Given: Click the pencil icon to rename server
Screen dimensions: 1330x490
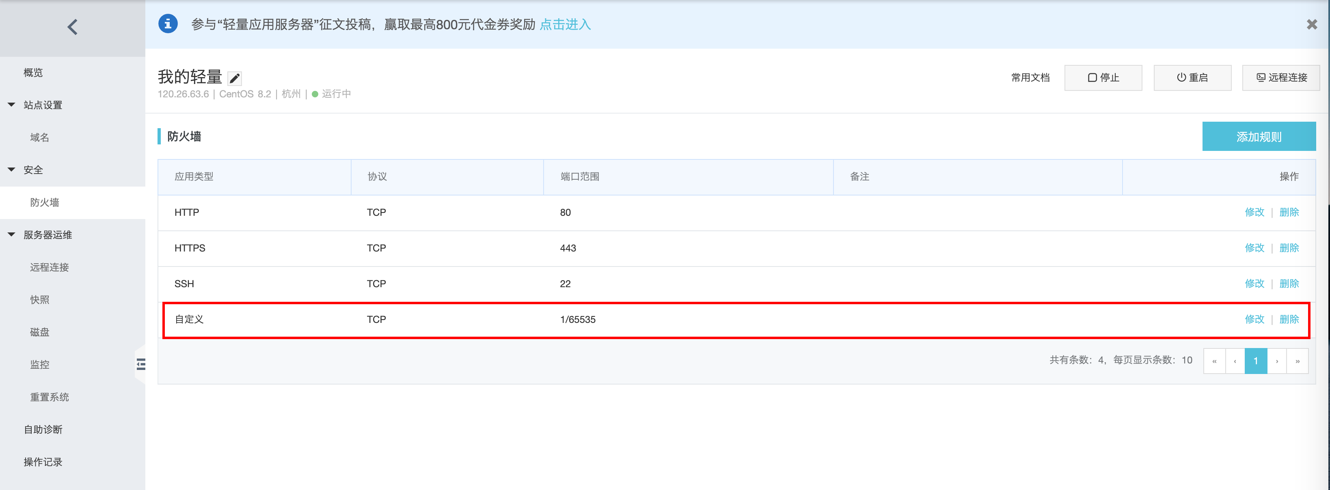Looking at the screenshot, I should 235,78.
